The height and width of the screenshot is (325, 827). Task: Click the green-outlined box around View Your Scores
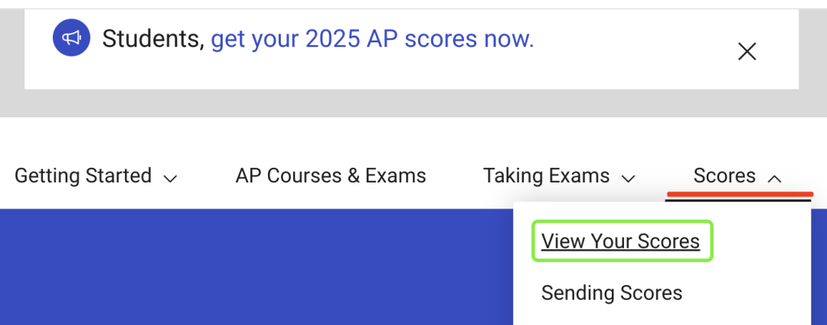tap(623, 241)
